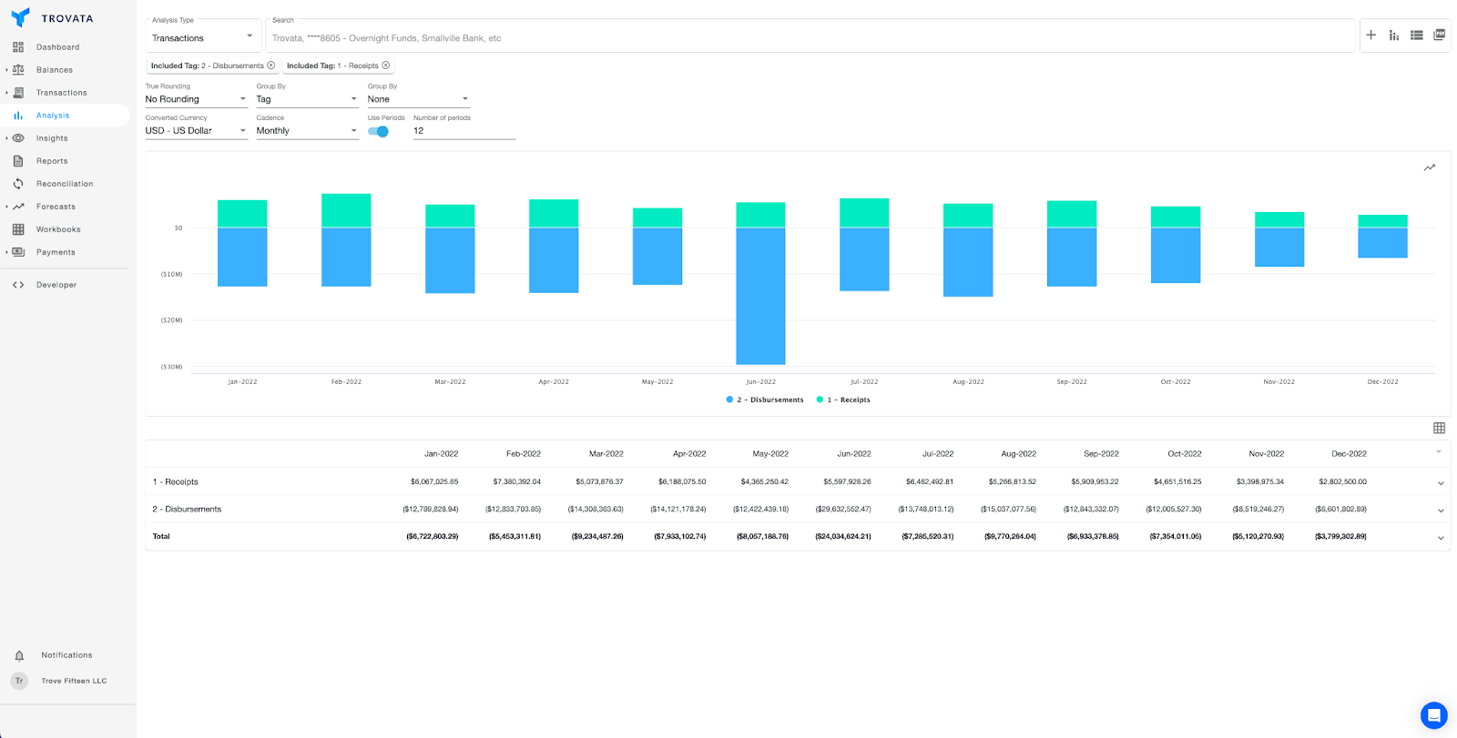Click the bar chart icon in top toolbar
This screenshot has height=738, width=1457.
coord(1393,35)
